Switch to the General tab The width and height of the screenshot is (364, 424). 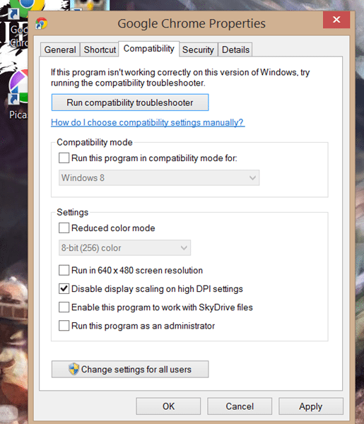pos(60,49)
